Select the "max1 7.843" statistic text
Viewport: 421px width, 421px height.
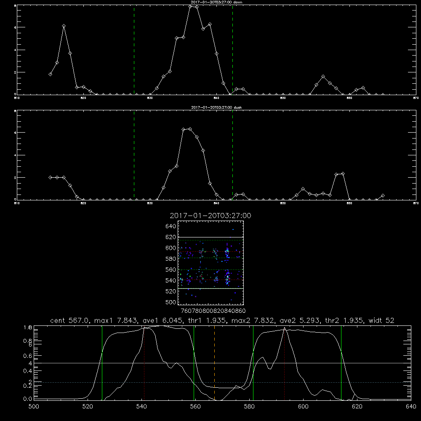(116, 320)
